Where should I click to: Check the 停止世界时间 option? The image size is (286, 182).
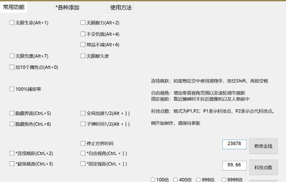(x=83, y=143)
